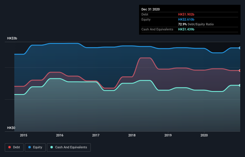Click the 2015 axis label
The height and width of the screenshot is (157, 245).
tap(24, 135)
